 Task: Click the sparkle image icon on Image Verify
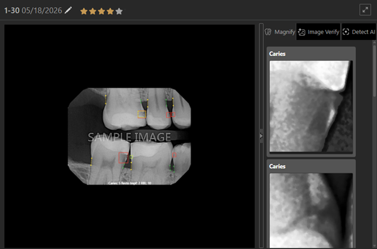(301, 32)
